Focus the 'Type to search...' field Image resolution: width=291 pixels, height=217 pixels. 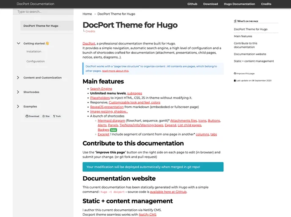coord(43,11)
